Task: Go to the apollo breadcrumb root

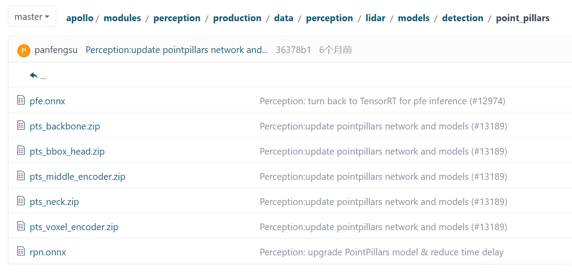Action: point(80,18)
